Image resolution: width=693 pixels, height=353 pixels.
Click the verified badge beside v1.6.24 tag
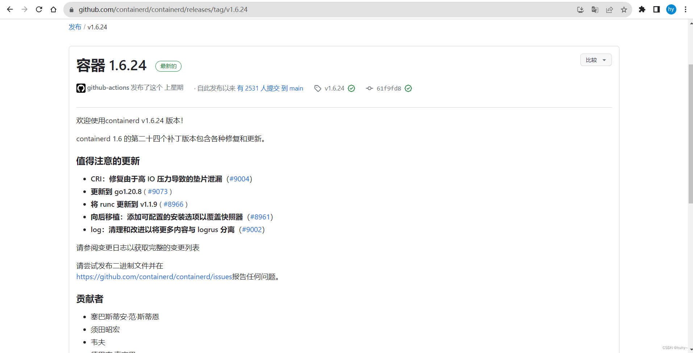coord(351,88)
